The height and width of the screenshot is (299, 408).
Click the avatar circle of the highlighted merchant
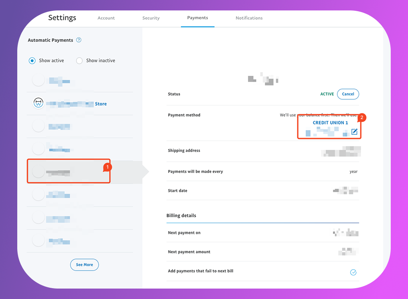(39, 172)
